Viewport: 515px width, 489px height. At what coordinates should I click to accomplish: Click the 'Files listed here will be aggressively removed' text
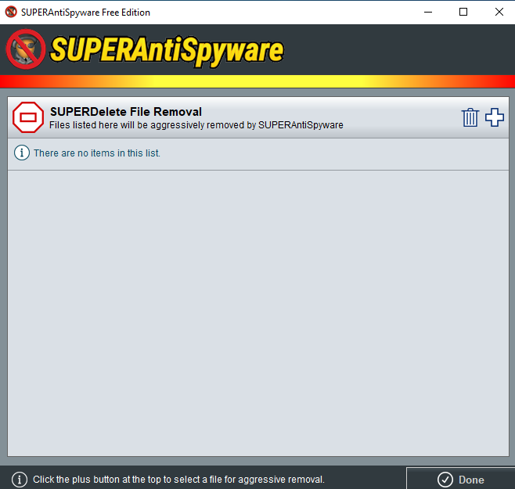196,125
